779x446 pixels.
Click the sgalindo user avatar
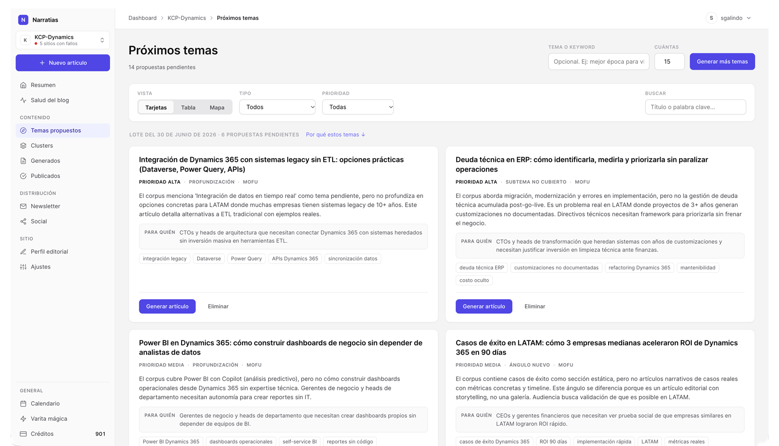pos(711,18)
